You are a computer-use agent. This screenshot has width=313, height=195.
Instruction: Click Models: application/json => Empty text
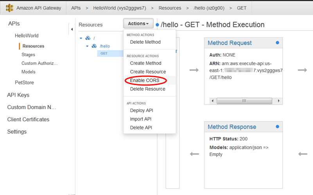coord(239,151)
